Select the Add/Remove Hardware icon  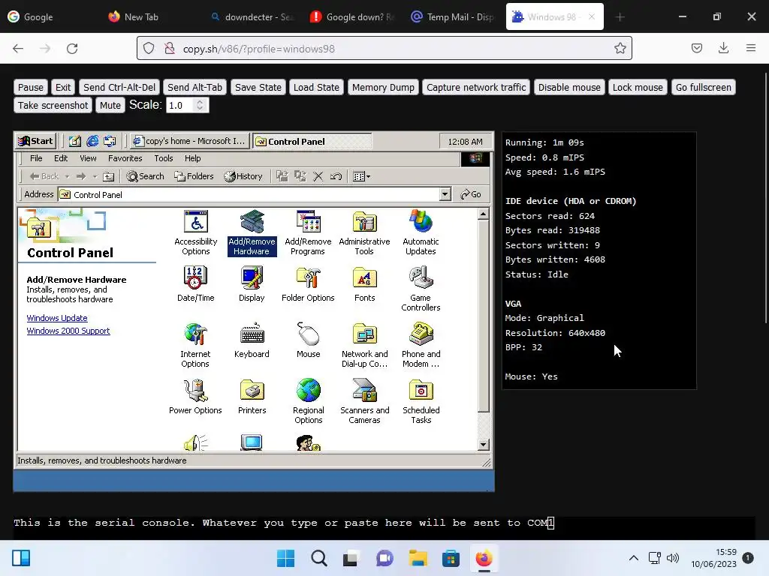252,233
